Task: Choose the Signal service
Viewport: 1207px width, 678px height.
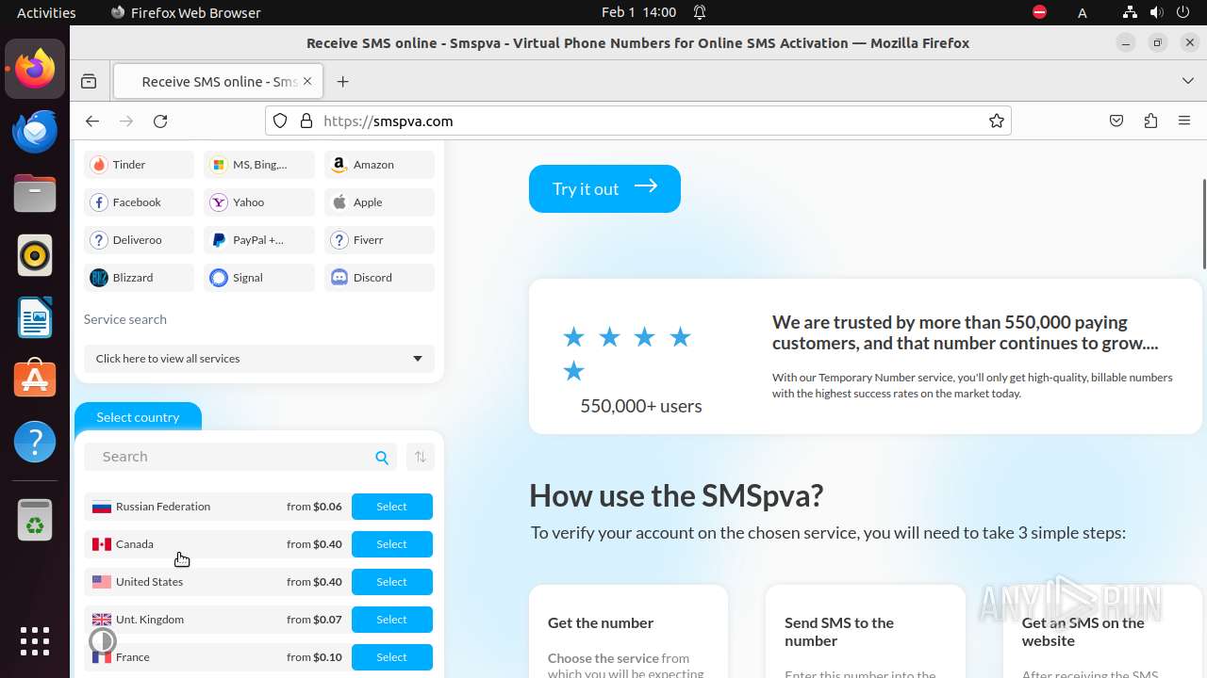Action: (x=259, y=278)
